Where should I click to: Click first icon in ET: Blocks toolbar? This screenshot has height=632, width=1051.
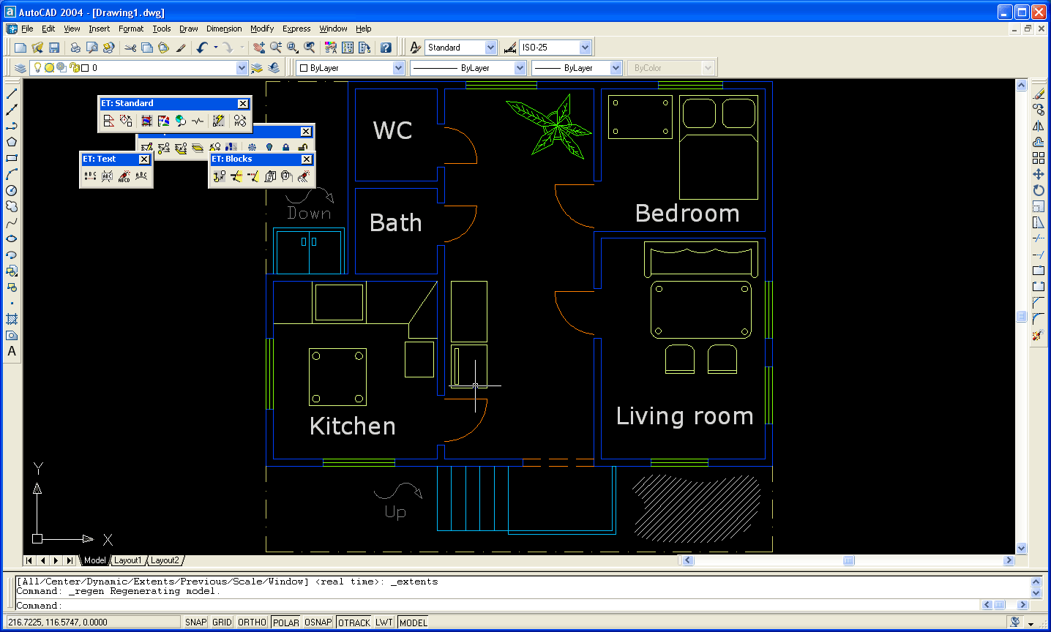[219, 176]
